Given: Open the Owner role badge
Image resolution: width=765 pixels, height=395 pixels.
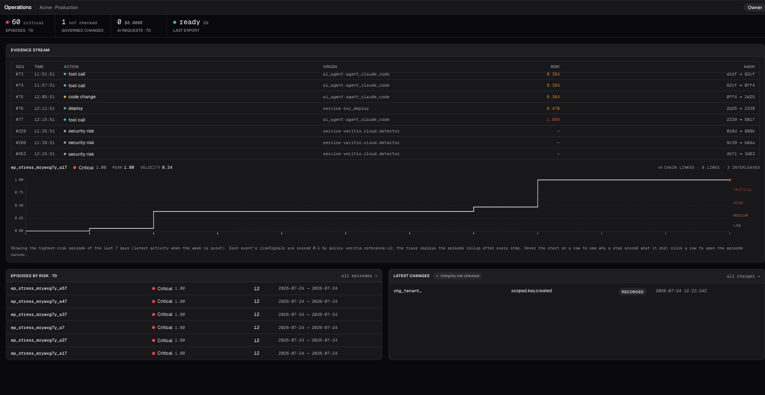Looking at the screenshot, I should (x=754, y=7).
